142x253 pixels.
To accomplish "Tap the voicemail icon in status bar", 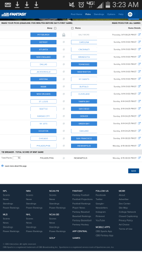I will click(8, 5).
